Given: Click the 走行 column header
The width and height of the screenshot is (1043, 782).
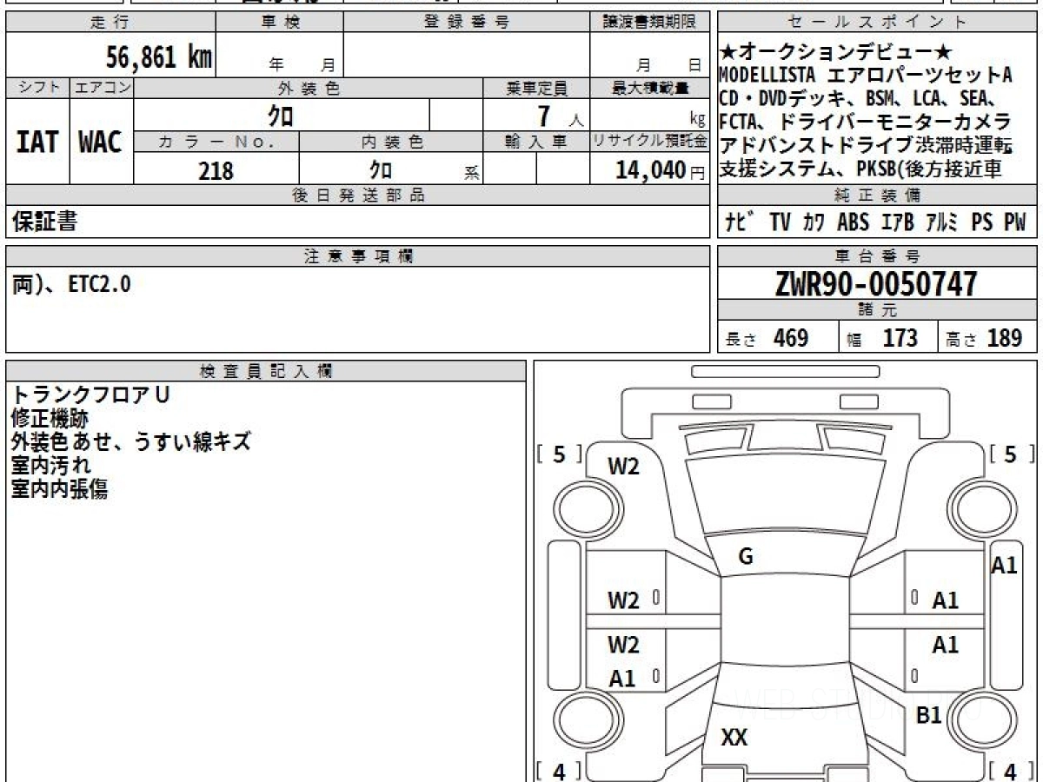Looking at the screenshot, I should coord(110,22).
